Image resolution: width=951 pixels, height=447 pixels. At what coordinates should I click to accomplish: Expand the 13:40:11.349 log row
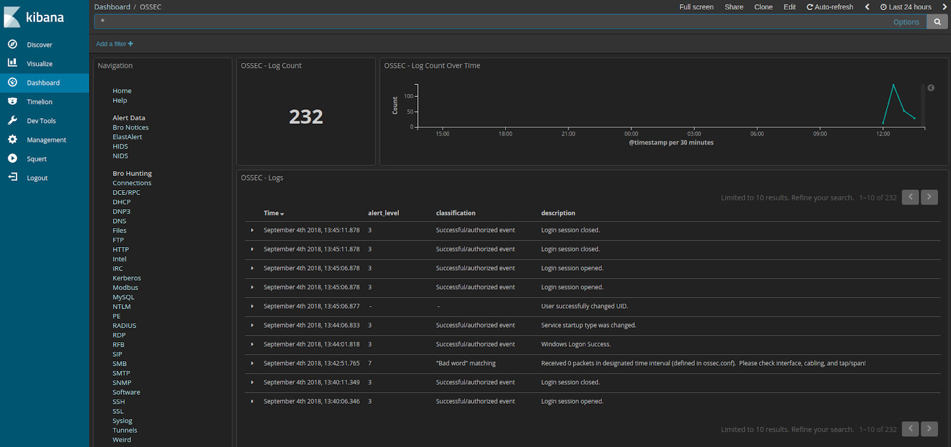click(x=252, y=382)
